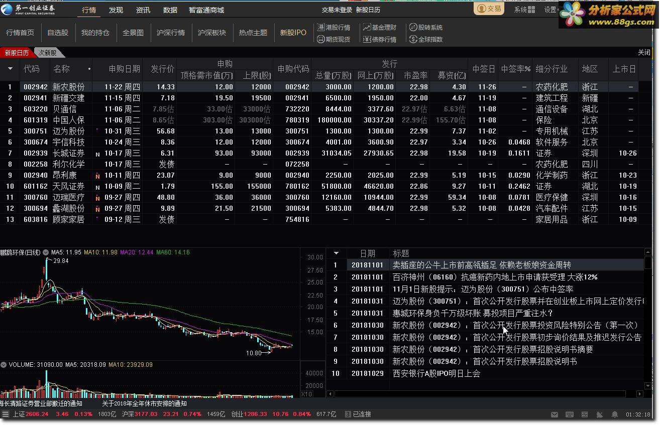Open the news list column menu arrow
660x425 pixels.
pos(336,253)
